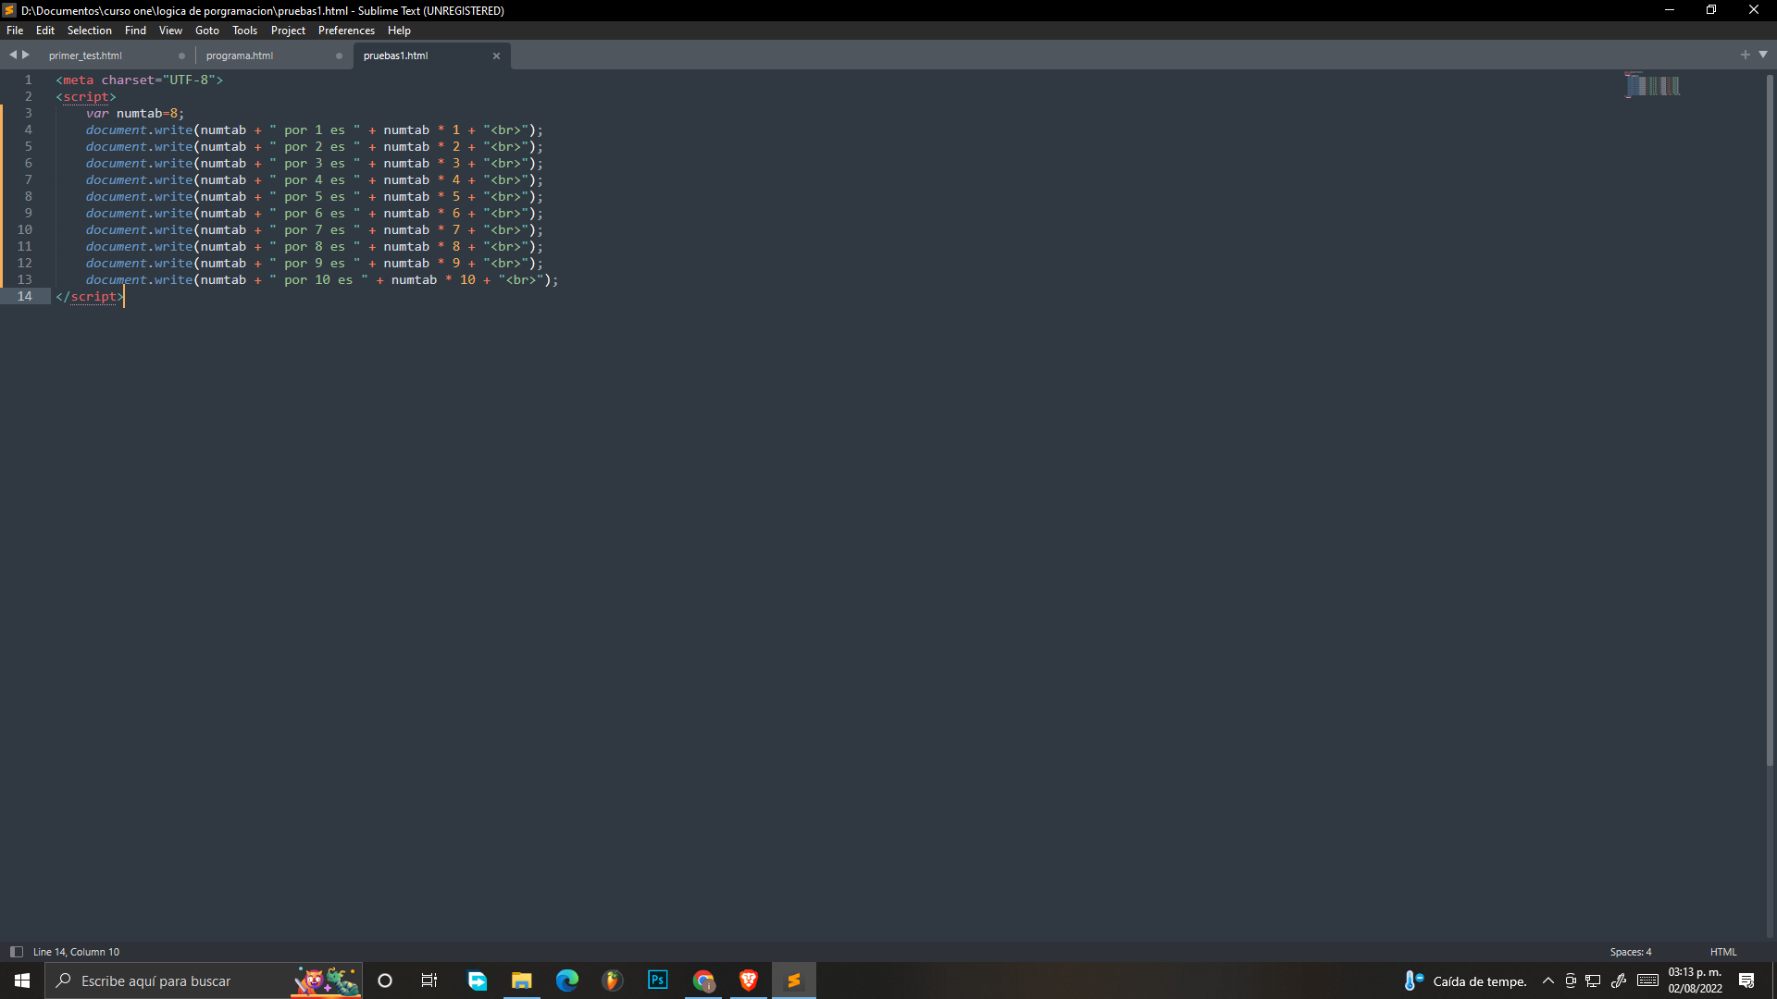Open the Selection menu
The width and height of the screenshot is (1777, 999).
[x=90, y=31]
